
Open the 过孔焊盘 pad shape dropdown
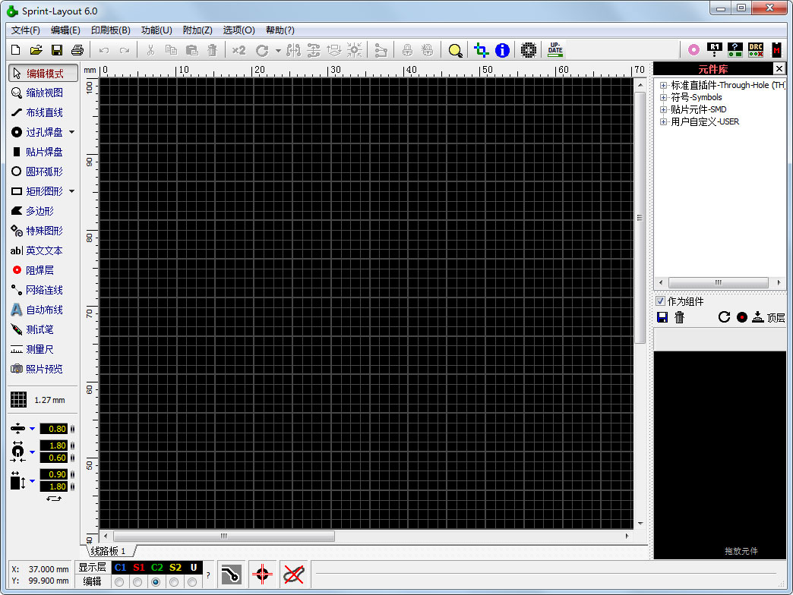click(x=72, y=132)
